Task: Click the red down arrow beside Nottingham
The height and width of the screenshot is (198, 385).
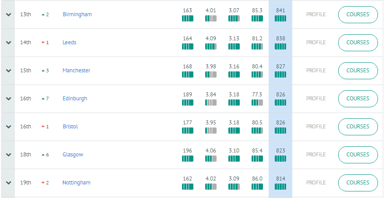Action: 43,183
